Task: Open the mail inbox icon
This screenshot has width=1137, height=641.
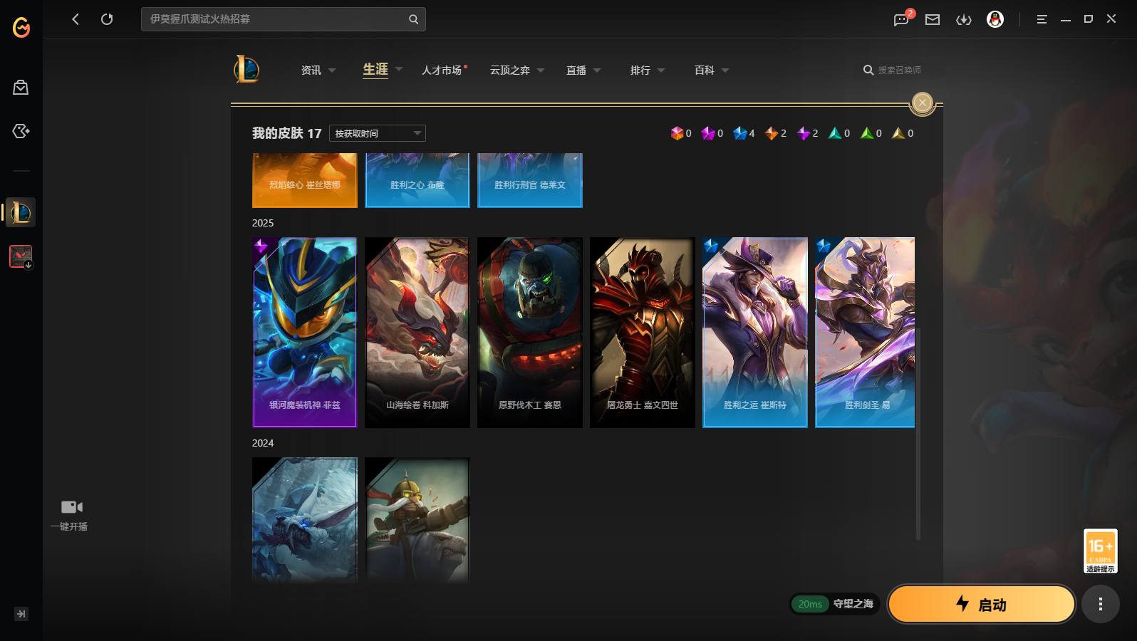Action: (x=933, y=20)
